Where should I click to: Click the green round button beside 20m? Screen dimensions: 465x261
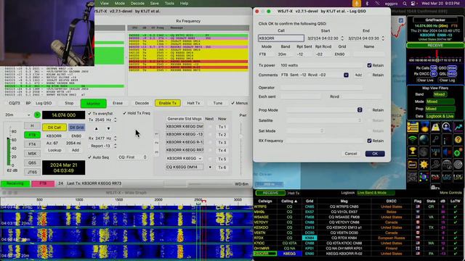37,115
